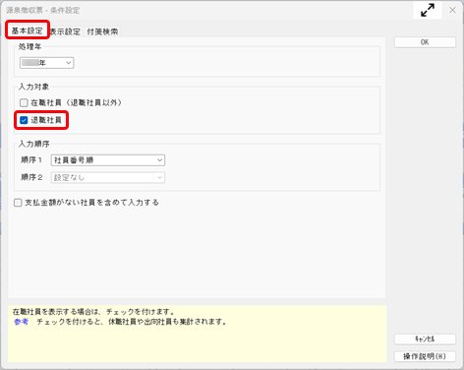The image size is (464, 370).
Task: Close the 条件設定 dialog window
Action: pos(452,10)
